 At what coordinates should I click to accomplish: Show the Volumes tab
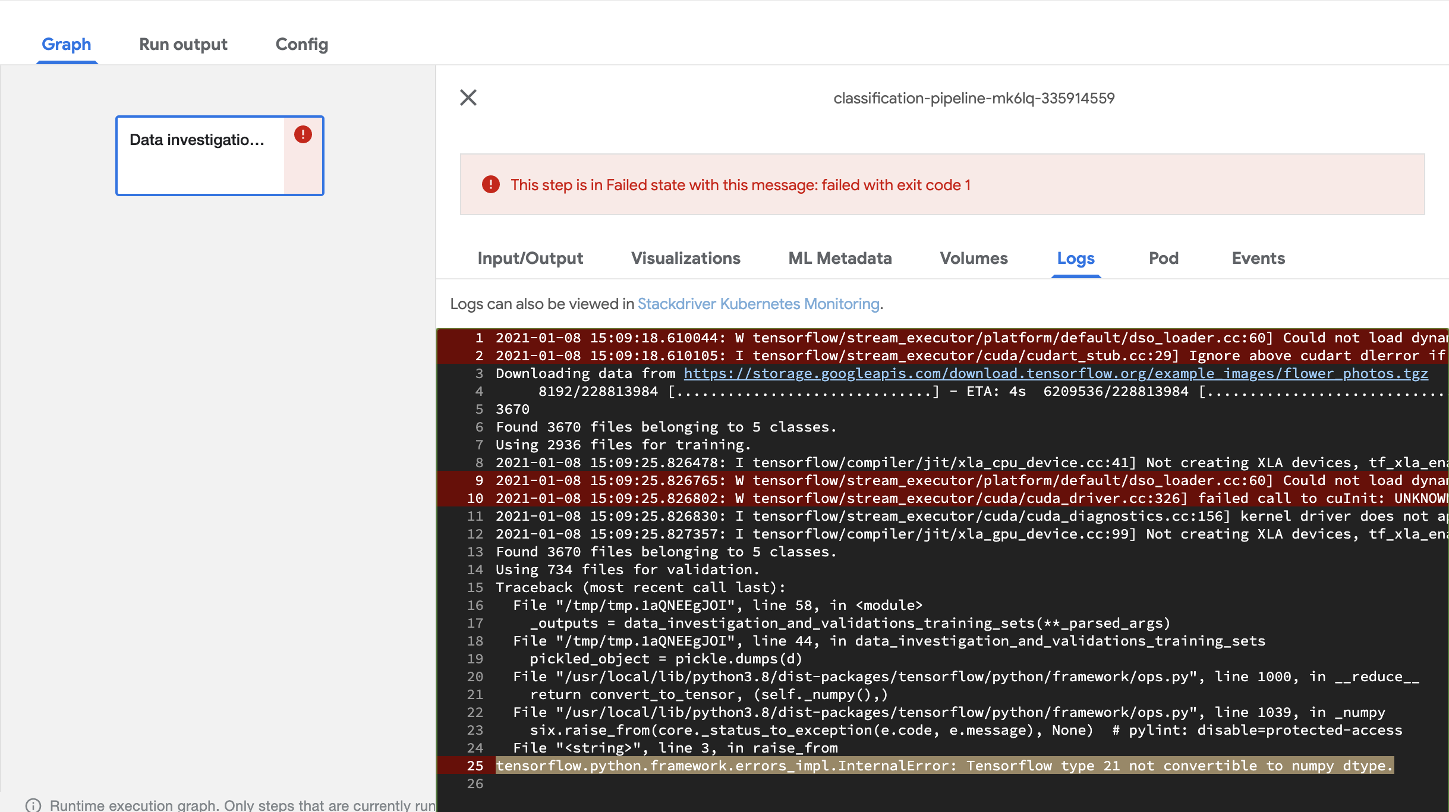[x=974, y=259]
